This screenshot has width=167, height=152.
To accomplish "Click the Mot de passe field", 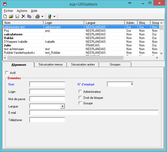I will click(47, 99).
